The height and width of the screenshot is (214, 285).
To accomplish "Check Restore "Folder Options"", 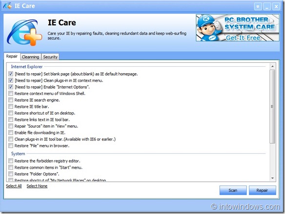I will coord(11,174).
